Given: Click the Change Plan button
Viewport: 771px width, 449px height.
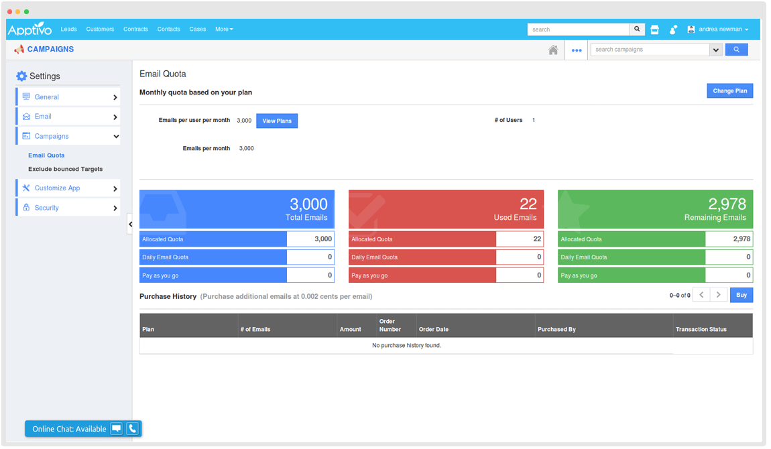Looking at the screenshot, I should coord(729,91).
